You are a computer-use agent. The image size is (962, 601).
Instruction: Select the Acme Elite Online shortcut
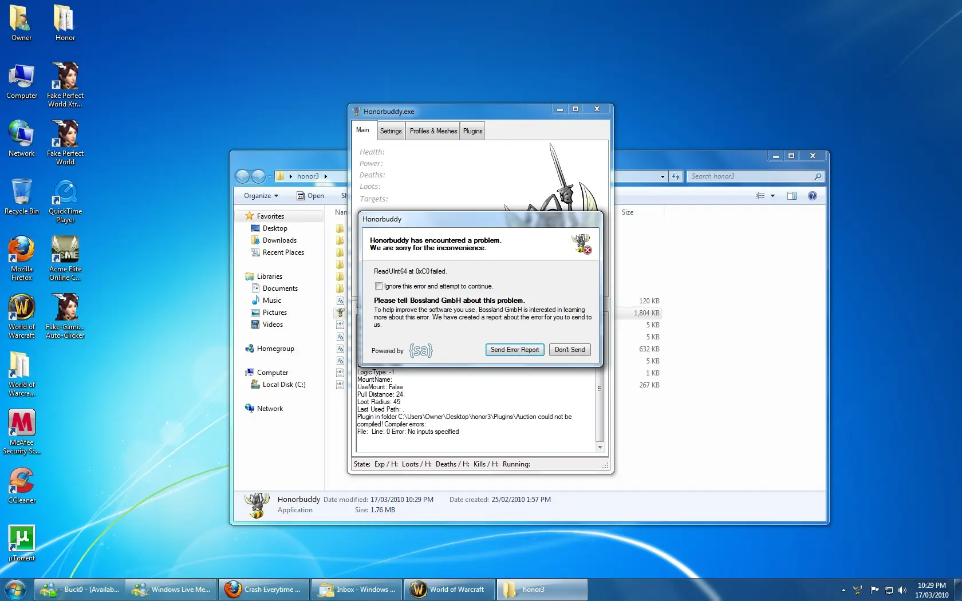(x=65, y=258)
